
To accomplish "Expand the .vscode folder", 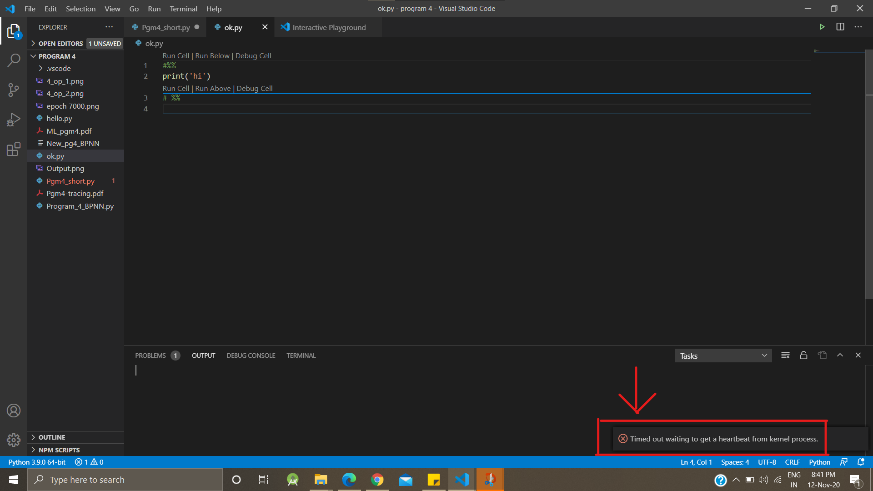I will click(x=58, y=69).
